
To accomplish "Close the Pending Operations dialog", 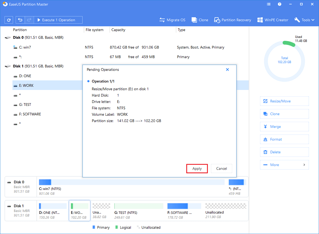I will pos(227,69).
